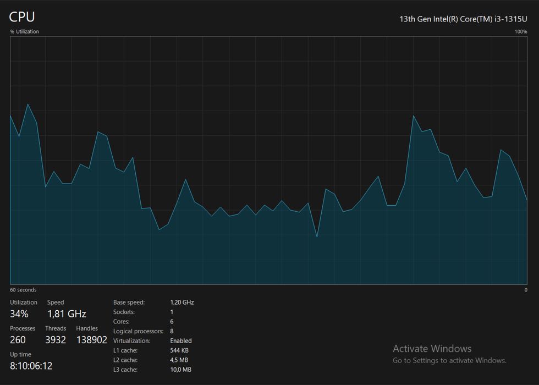This screenshot has width=539, height=385.
Task: Click the 1,81 GHz speed value
Action: pyautogui.click(x=67, y=313)
